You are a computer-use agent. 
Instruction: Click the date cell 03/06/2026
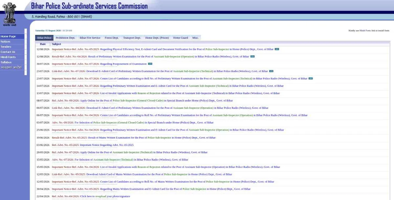(43, 145)
